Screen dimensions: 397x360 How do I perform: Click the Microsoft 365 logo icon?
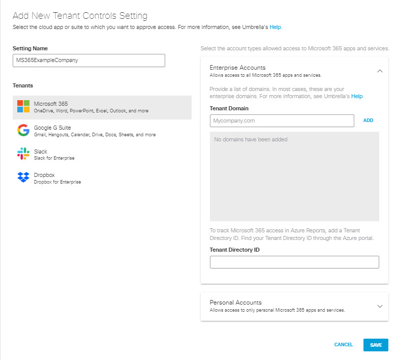point(23,106)
